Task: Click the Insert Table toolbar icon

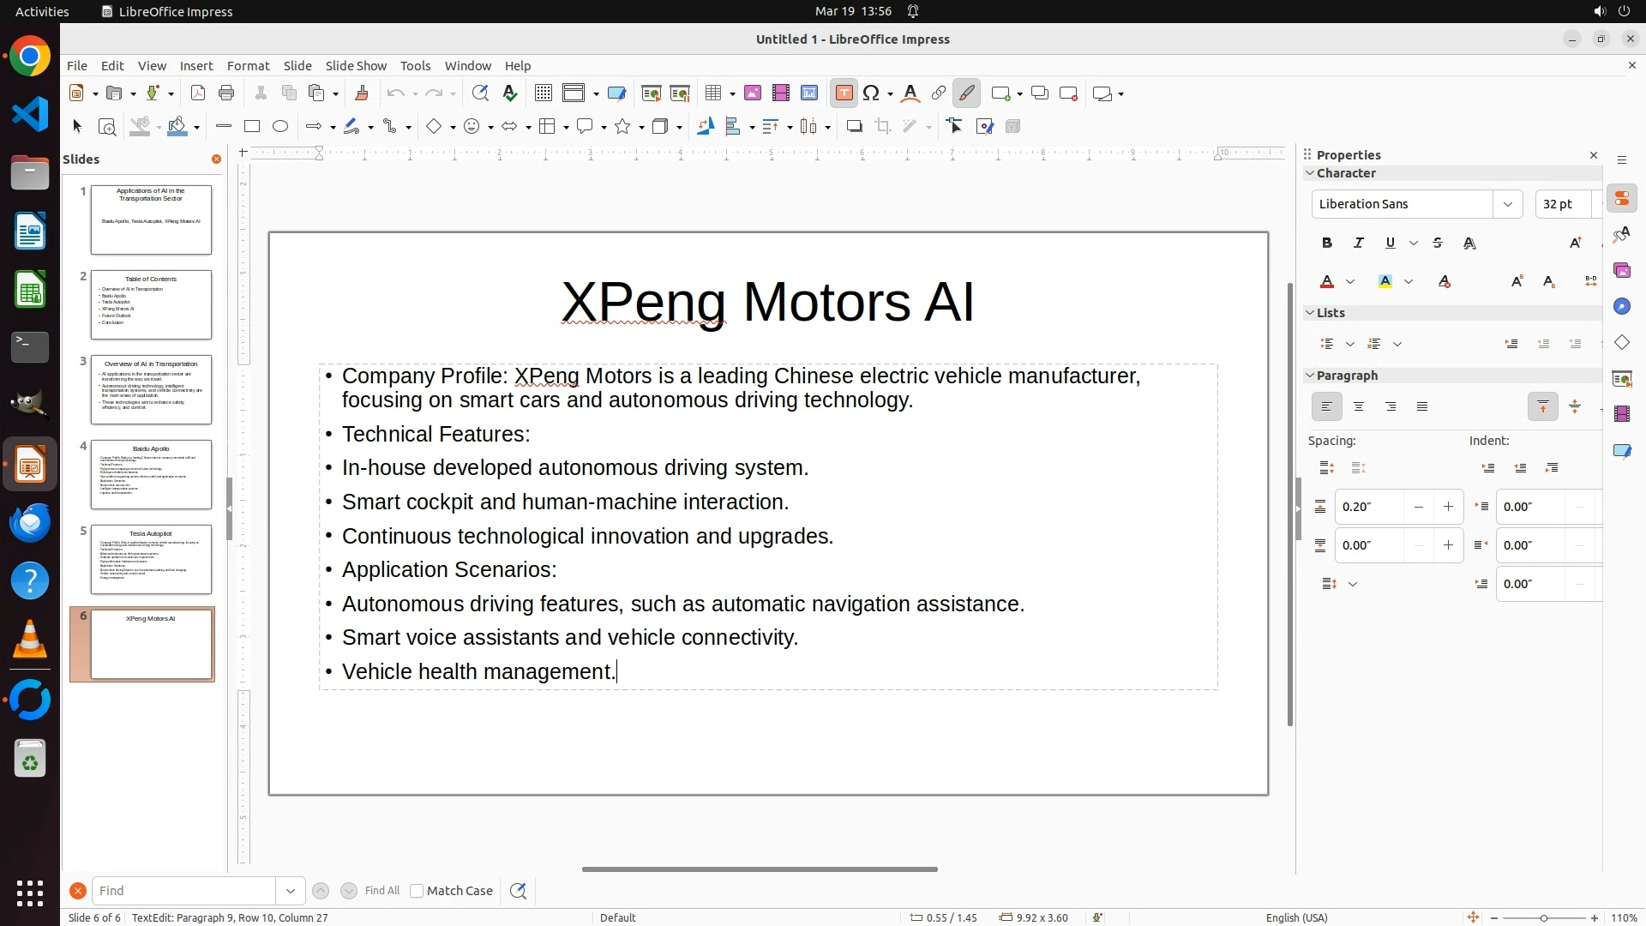Action: [x=712, y=93]
